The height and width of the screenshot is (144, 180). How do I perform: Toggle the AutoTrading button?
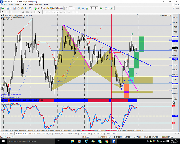(x=57, y=8)
